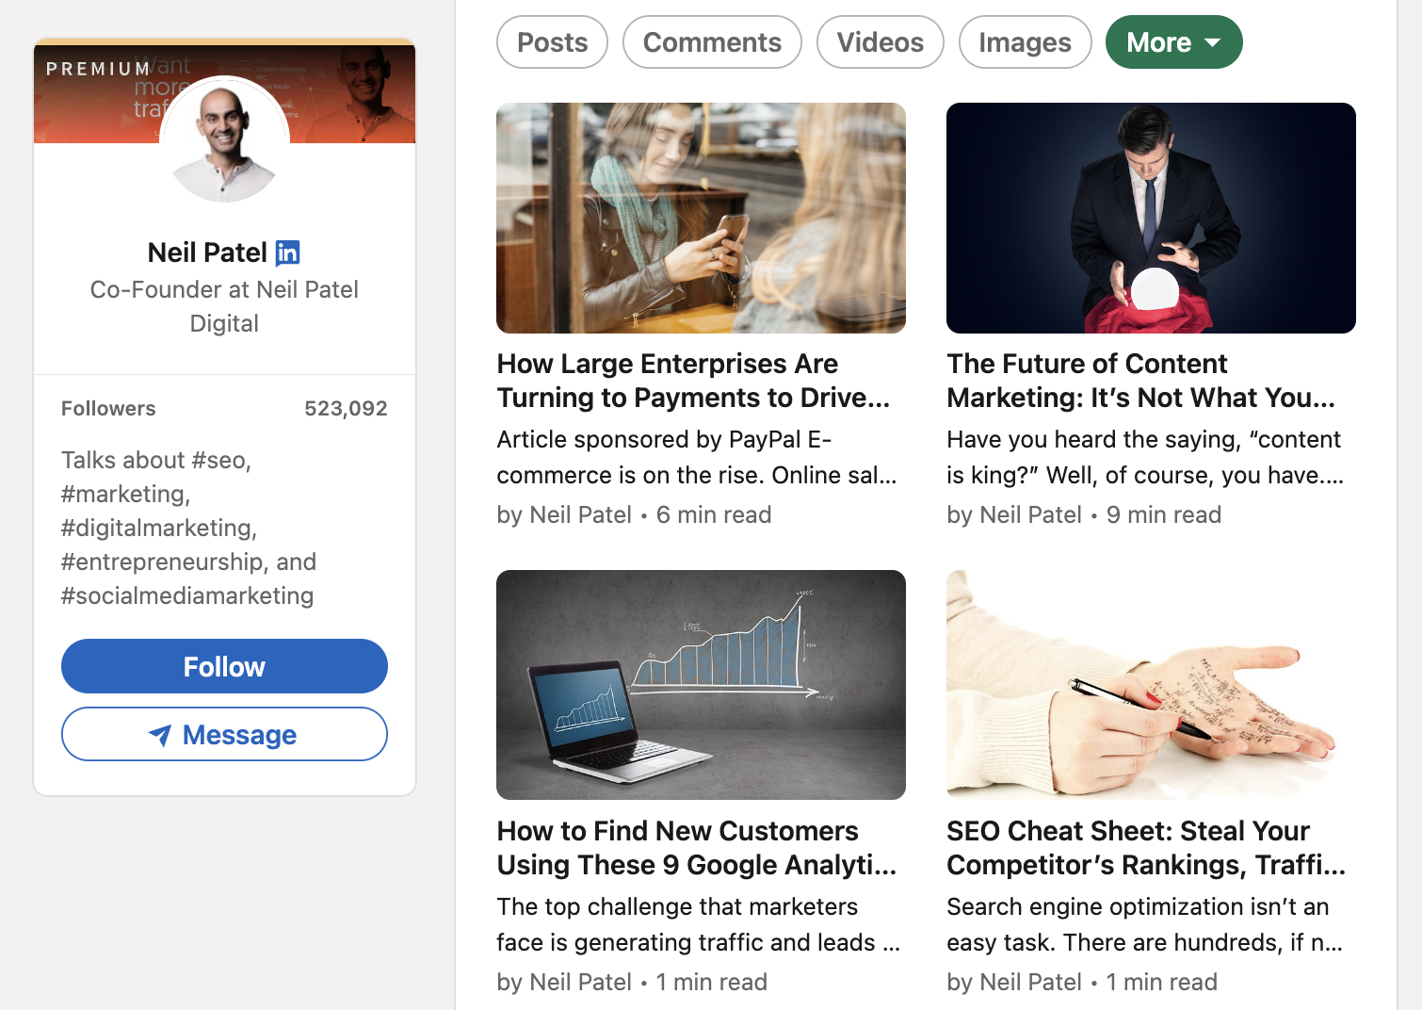
Task: Select the Comments filter tab
Action: (x=712, y=42)
